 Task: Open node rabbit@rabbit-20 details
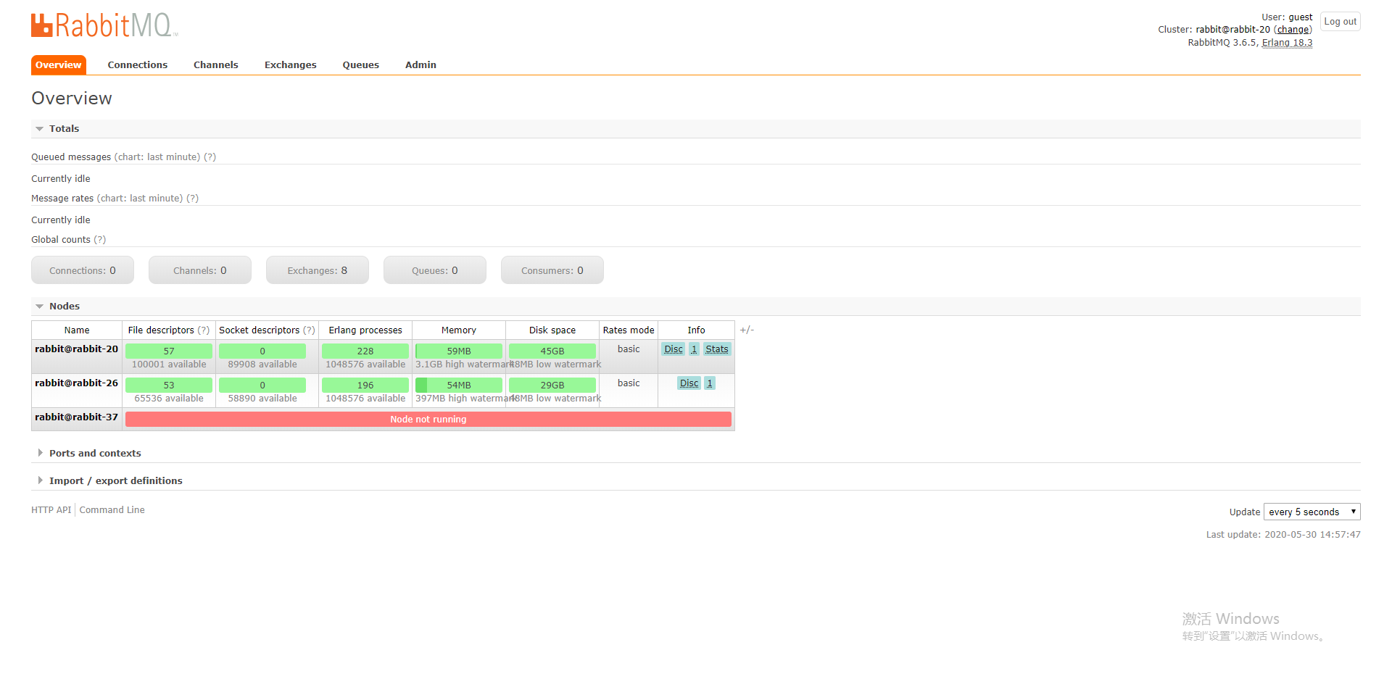76,349
